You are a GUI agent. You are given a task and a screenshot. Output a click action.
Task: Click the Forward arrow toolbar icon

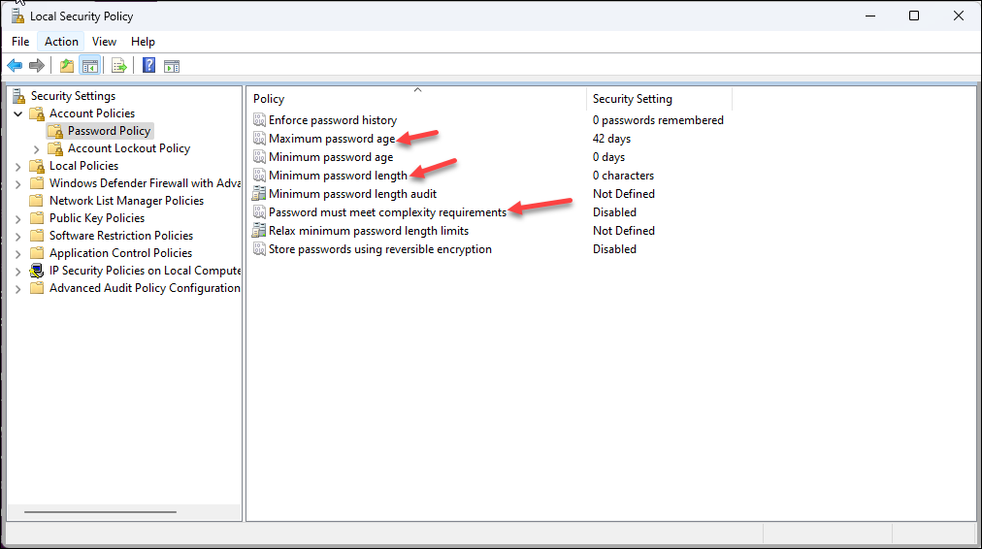pyautogui.click(x=37, y=66)
